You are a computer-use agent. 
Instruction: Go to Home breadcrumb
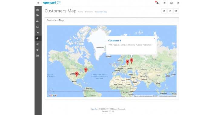pos(81,12)
